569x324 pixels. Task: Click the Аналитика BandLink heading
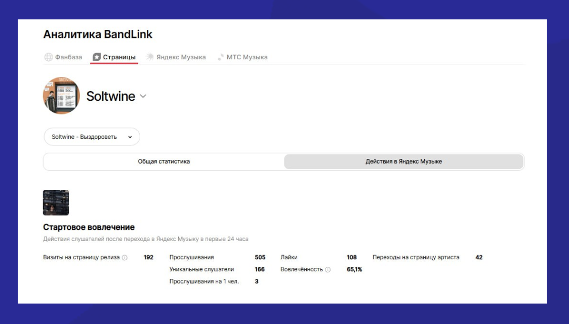(x=98, y=34)
